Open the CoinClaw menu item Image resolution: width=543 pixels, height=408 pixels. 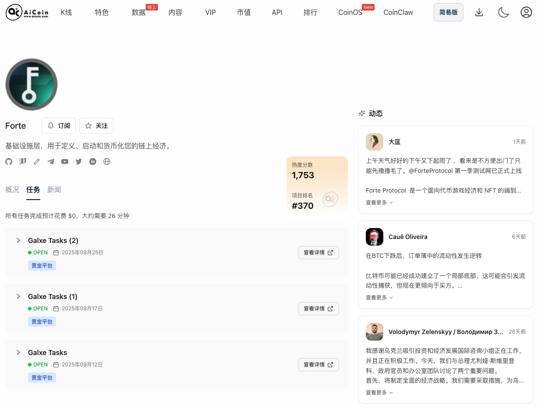pos(398,12)
